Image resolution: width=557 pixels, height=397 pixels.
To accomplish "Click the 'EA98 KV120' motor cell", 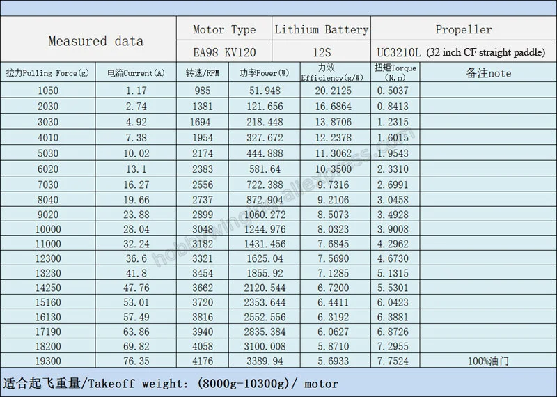I will [224, 52].
